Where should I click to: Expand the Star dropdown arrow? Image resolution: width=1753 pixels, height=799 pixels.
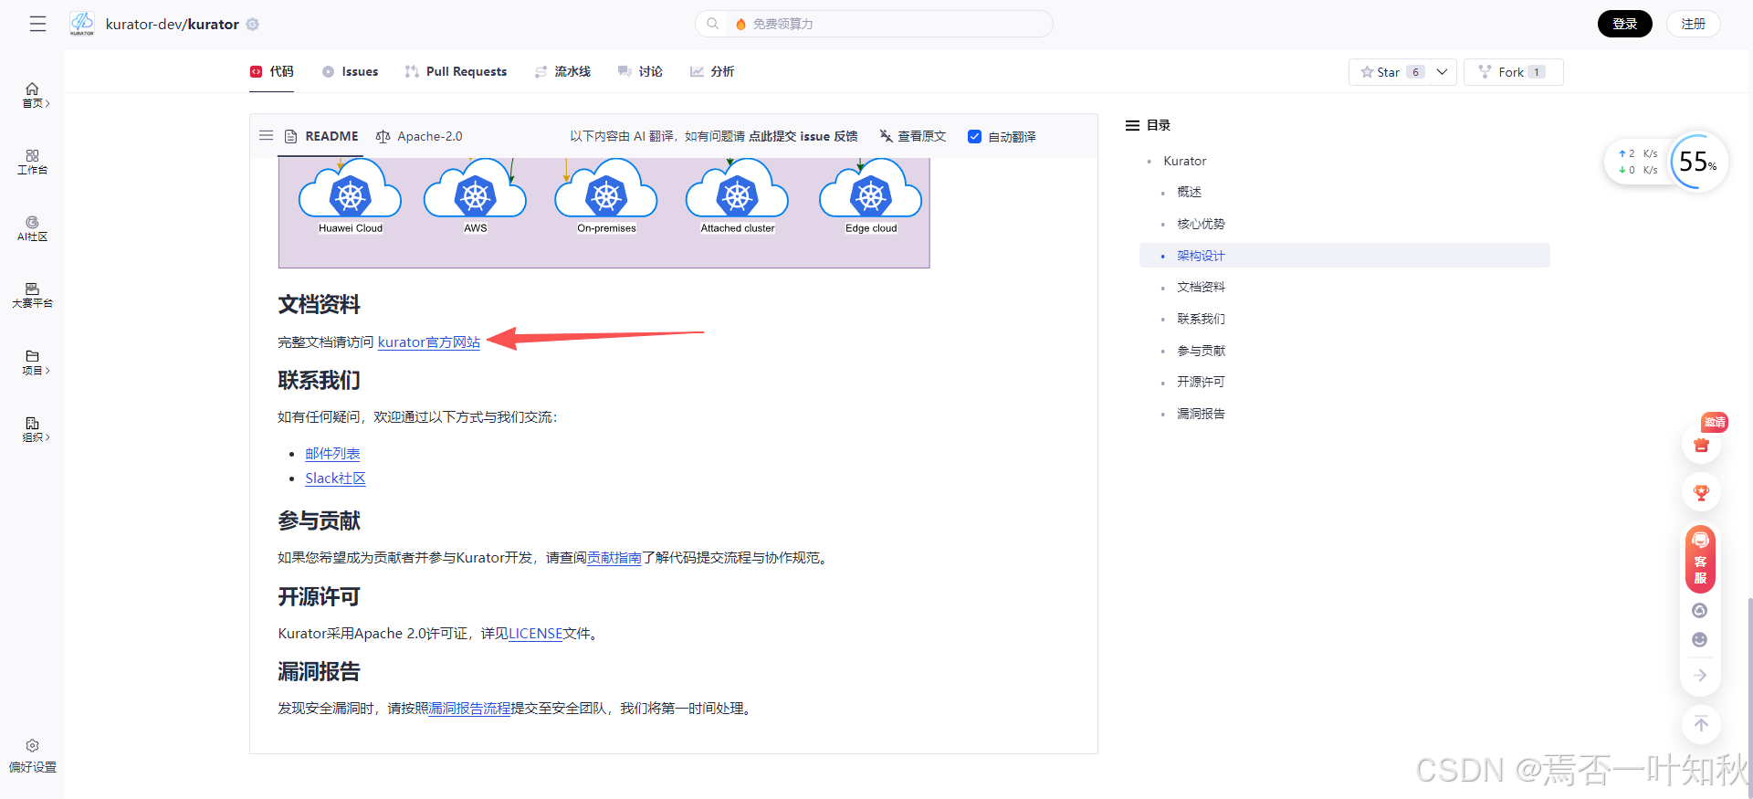[1442, 72]
